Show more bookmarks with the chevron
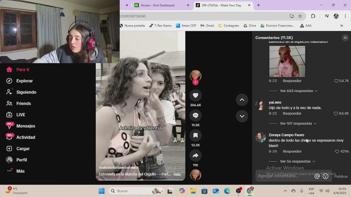 coord(342,26)
